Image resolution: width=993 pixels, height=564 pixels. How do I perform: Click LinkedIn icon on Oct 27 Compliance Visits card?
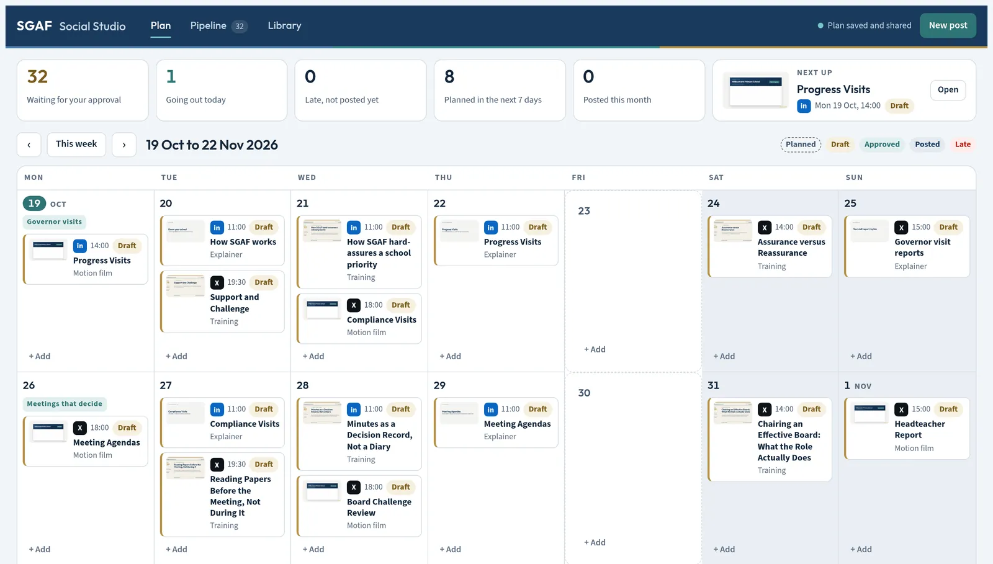[217, 410]
